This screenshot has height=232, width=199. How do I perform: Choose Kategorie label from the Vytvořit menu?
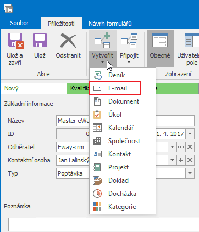pos(122,207)
